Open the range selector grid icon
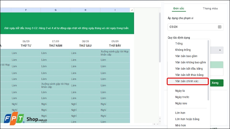The width and height of the screenshot is (230, 129). (x=219, y=27)
